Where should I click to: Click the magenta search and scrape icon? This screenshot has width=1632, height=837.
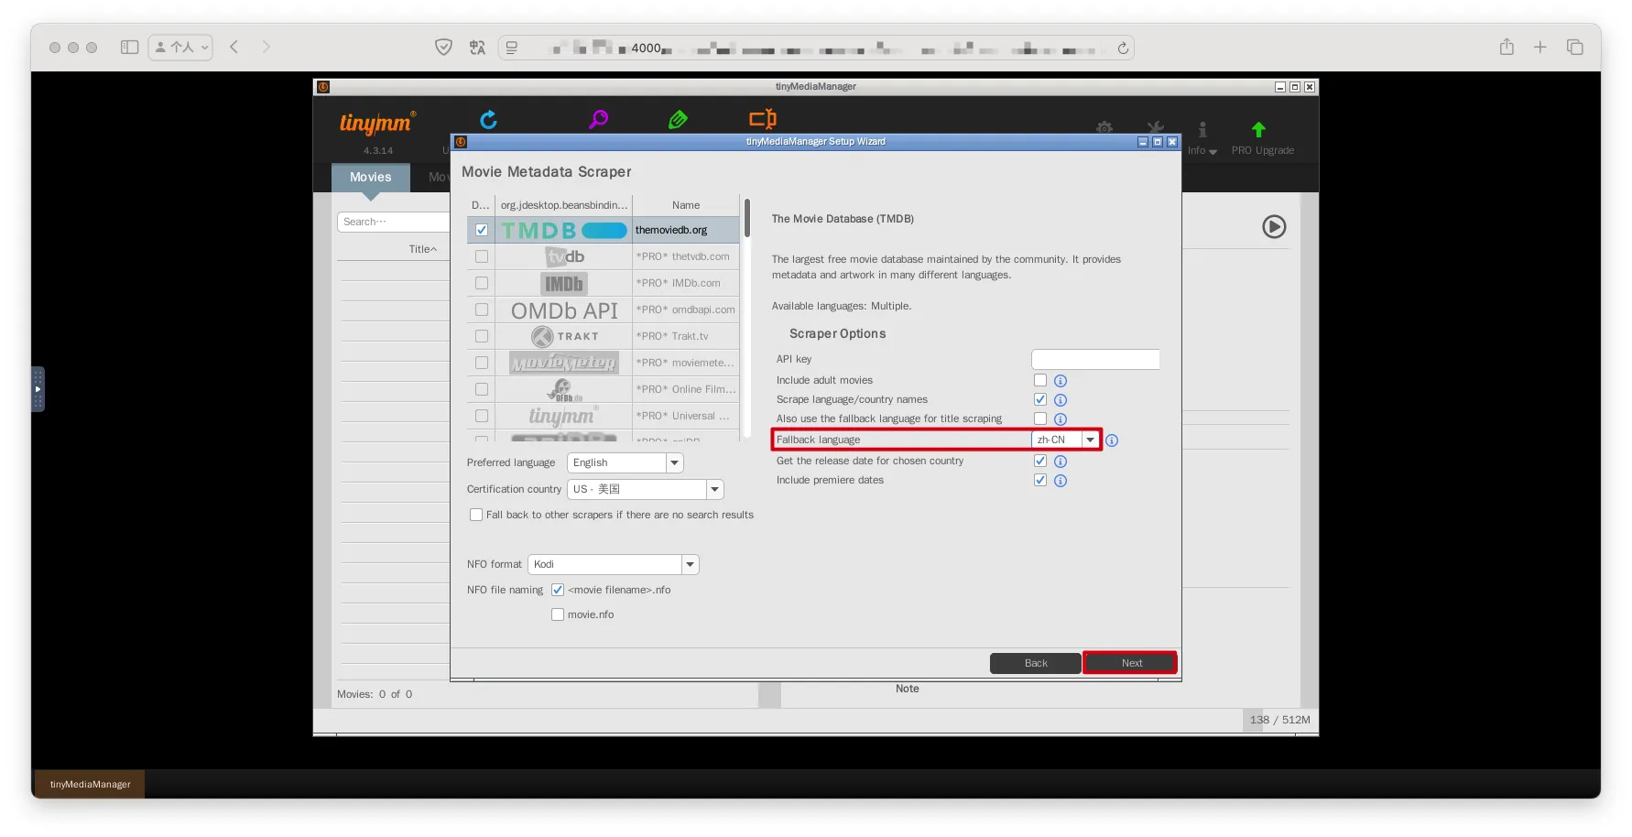coord(598,119)
